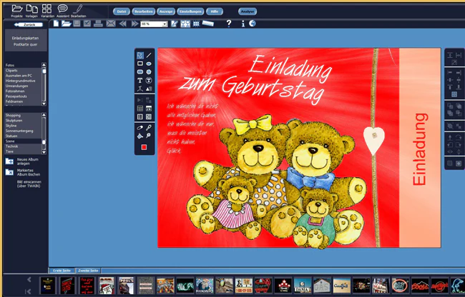
Task: Select the Line drawing tool
Action: (149, 55)
